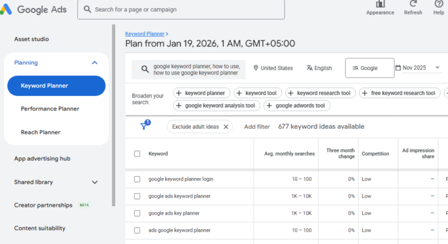This screenshot has height=244, width=448.
Task: Open the filter funnel icon
Action: 144,126
